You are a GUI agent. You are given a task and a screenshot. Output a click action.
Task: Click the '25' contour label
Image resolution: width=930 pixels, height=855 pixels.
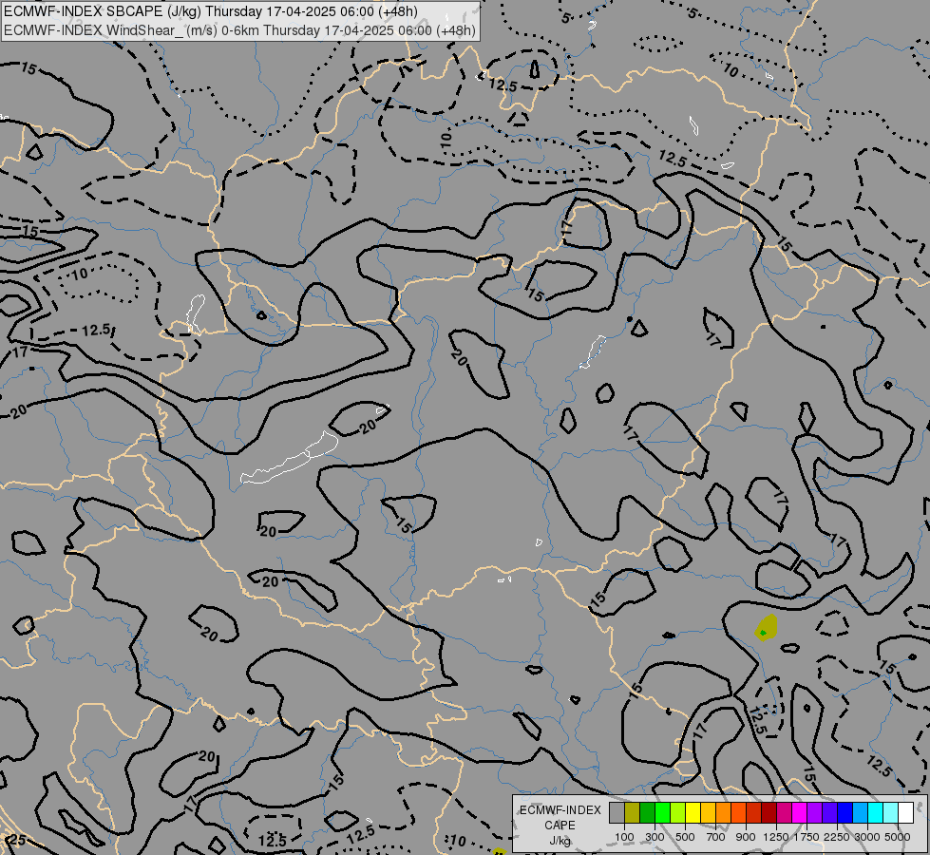point(17,840)
